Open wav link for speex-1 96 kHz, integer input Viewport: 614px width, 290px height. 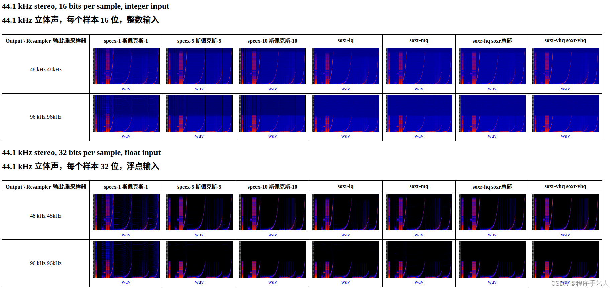(126, 136)
